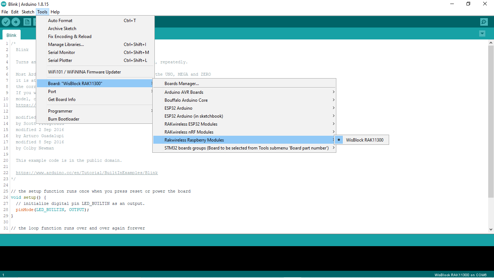Open the Sketch menu

click(x=28, y=12)
